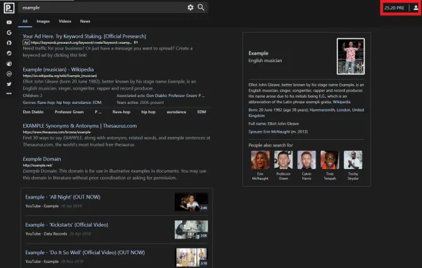Select Calvin Harris in People also search for

pos(307,165)
